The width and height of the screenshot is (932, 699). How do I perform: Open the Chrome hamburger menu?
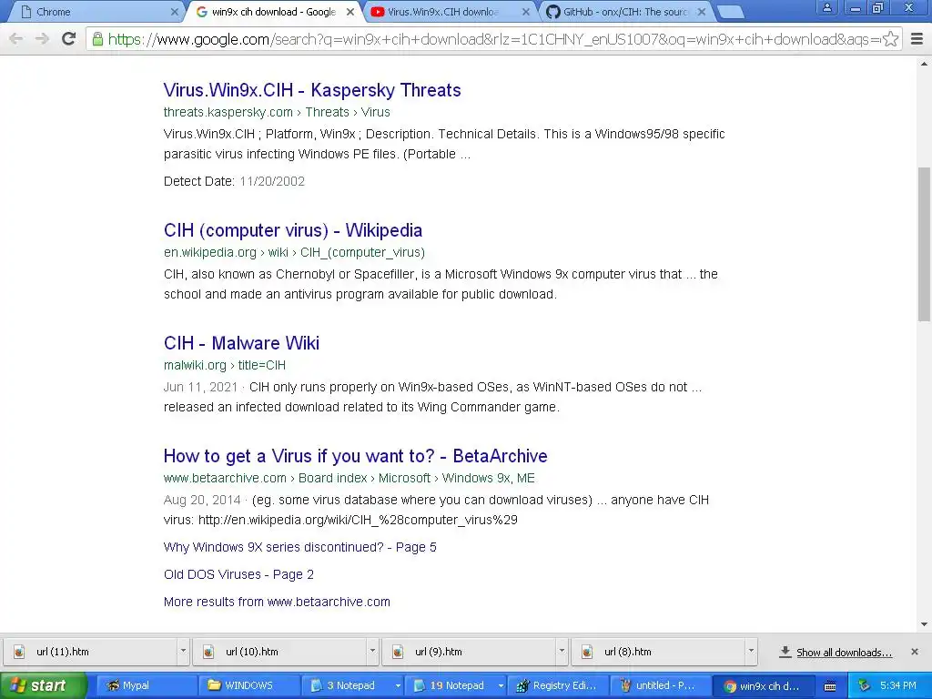click(x=917, y=39)
